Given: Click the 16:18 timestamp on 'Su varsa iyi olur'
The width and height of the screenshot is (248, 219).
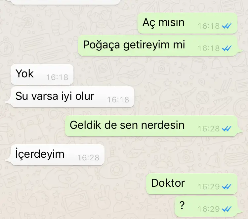Looking at the screenshot, I should pos(118,100).
